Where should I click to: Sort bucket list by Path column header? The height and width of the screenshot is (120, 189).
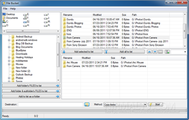[134, 58]
